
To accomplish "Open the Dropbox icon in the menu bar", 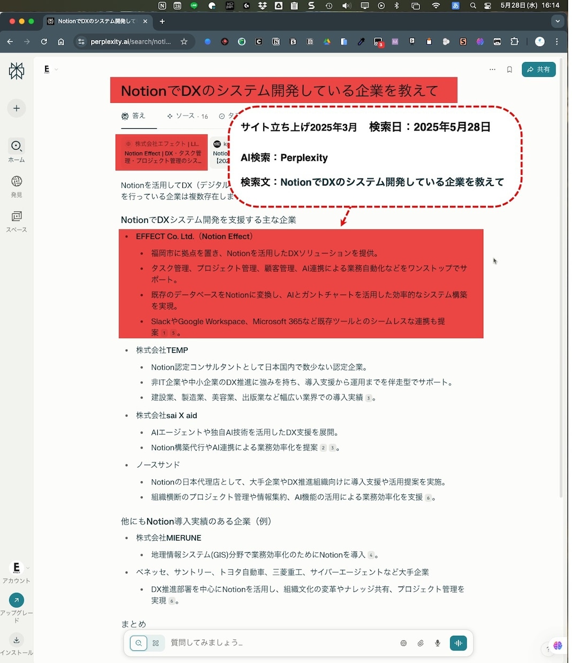I will [x=263, y=6].
